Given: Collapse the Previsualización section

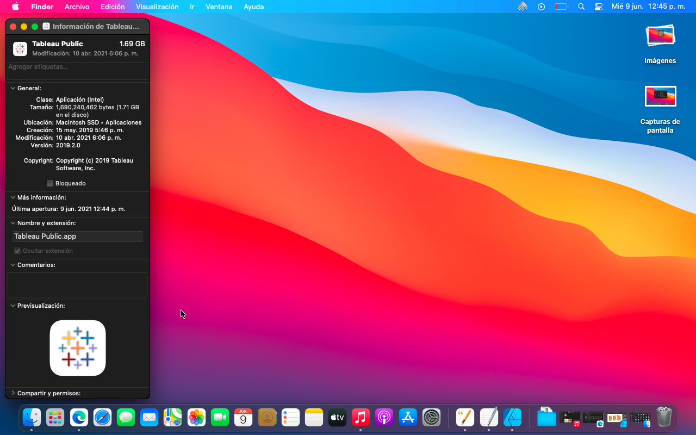Looking at the screenshot, I should click(x=13, y=306).
